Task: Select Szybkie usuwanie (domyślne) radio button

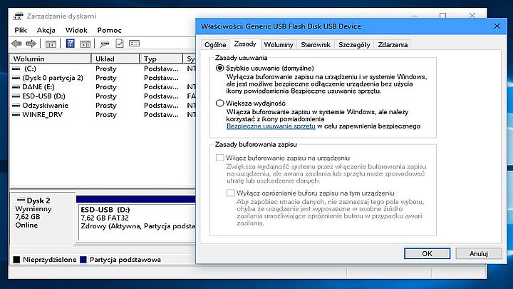Action: point(220,69)
